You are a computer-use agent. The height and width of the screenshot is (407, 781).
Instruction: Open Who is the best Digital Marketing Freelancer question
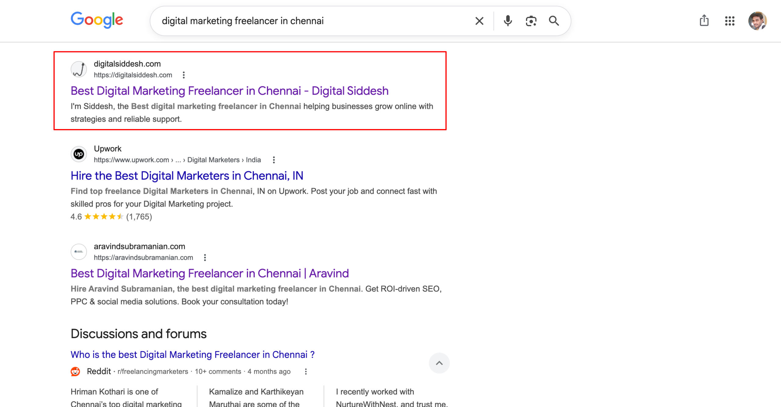tap(193, 355)
